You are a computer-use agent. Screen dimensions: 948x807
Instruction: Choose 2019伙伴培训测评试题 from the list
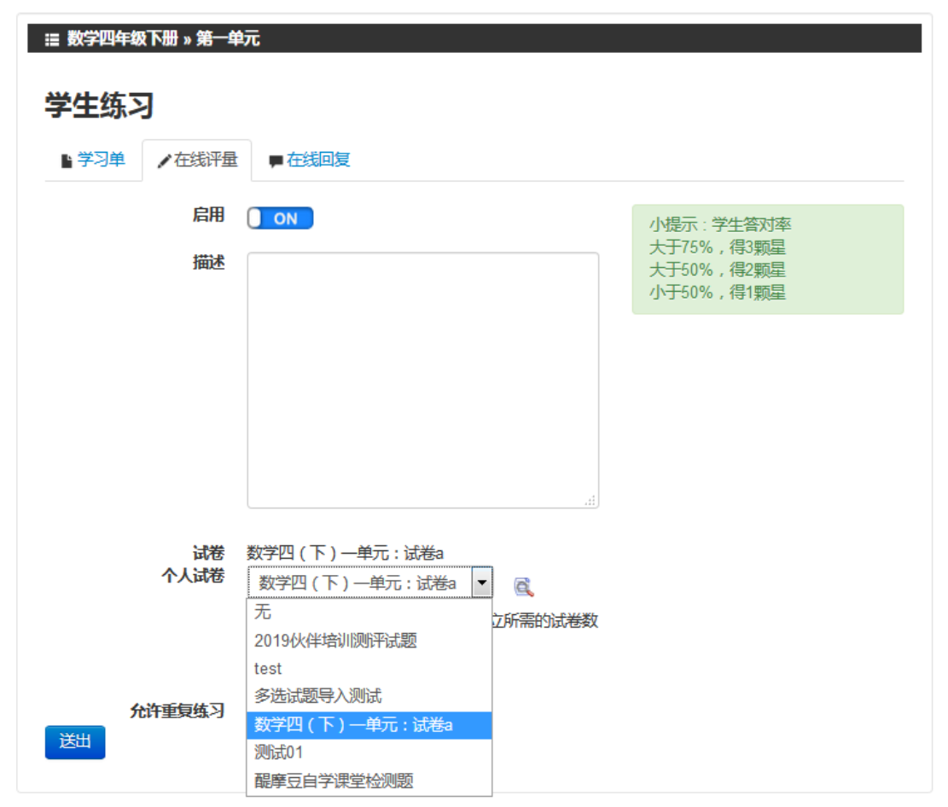coord(335,641)
